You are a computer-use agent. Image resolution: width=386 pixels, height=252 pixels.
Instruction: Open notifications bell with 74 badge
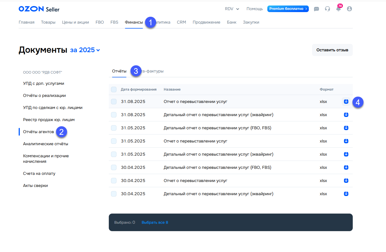click(338, 9)
